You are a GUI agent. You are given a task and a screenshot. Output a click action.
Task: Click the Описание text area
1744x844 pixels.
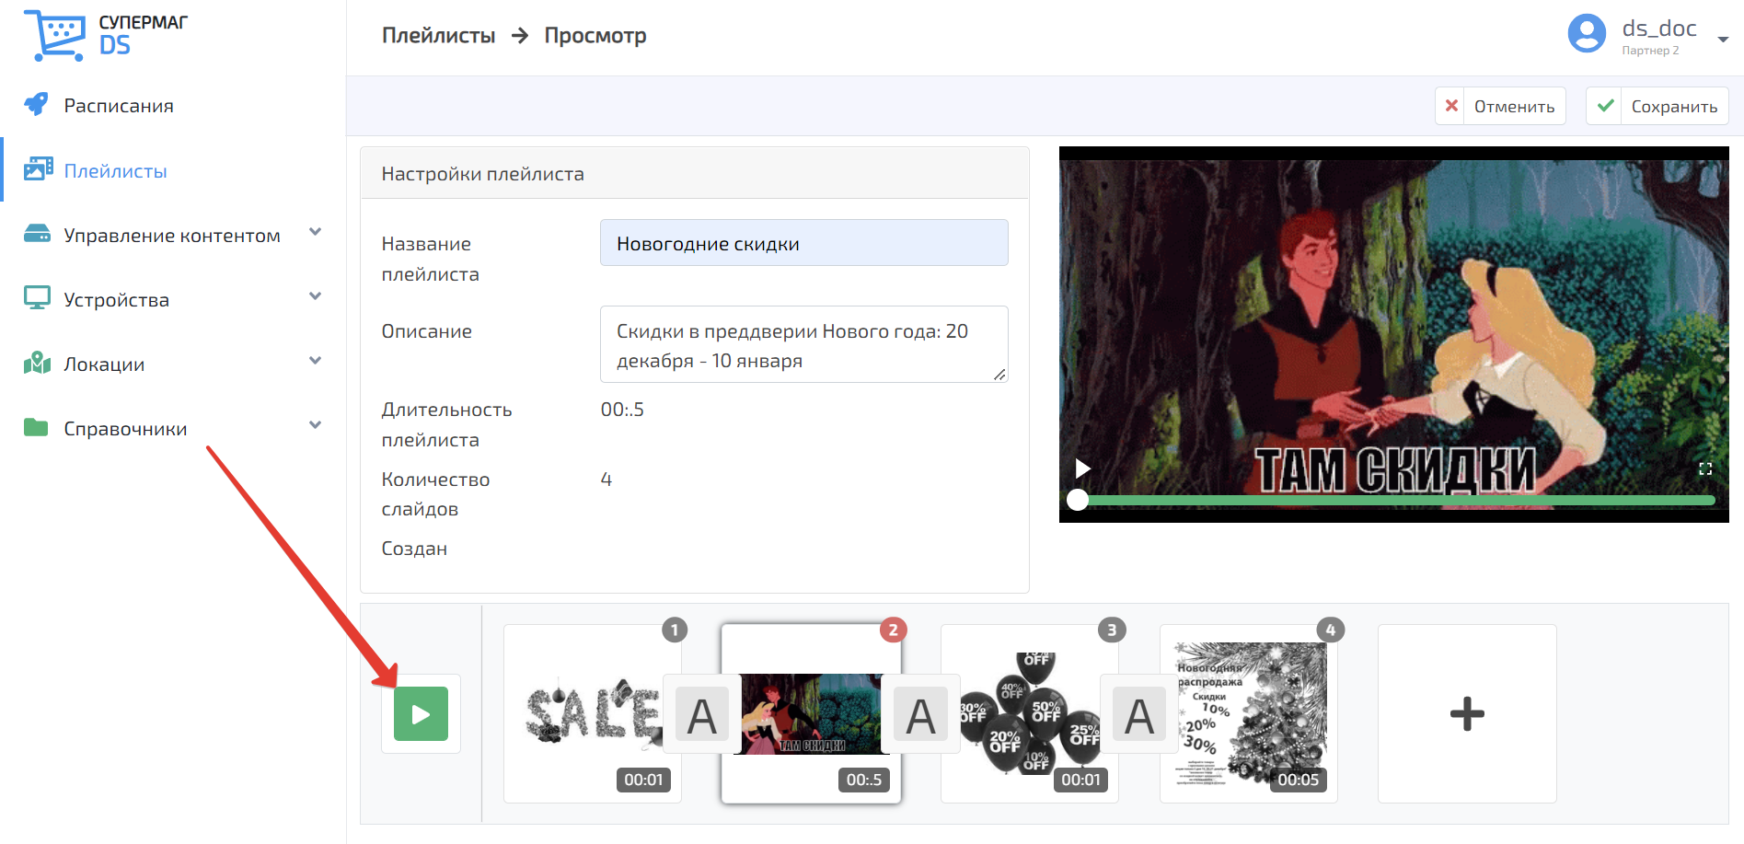804,345
